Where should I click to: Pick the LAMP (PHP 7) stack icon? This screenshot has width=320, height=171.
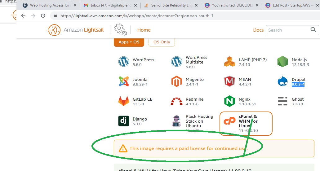[x=229, y=62]
